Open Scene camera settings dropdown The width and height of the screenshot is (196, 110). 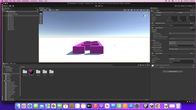[144, 10]
